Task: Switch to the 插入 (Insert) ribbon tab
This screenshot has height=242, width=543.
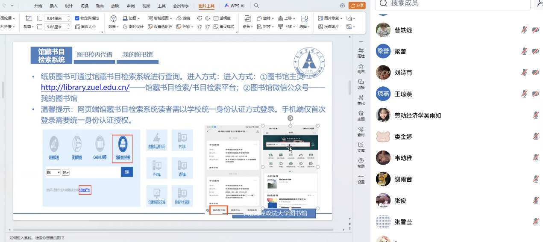Action: click(x=53, y=6)
